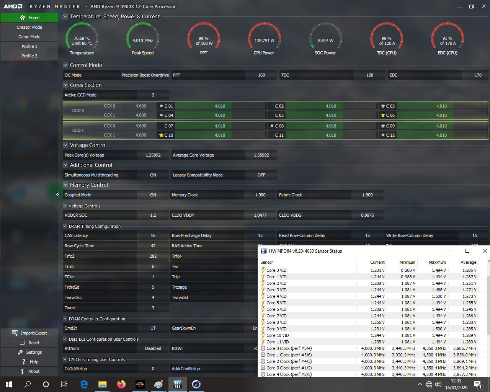This screenshot has width=490, height=392.
Task: Click the Reset button in sidebar
Action: 29,343
